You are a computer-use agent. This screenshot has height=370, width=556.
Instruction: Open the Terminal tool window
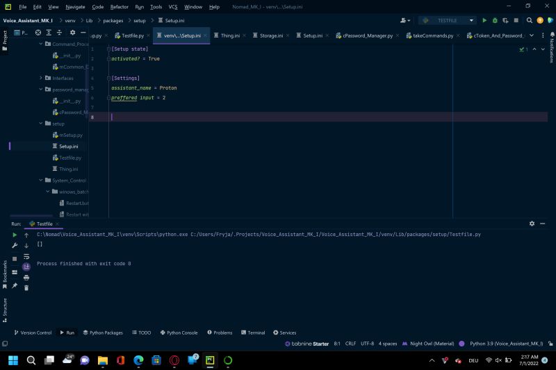[x=253, y=333]
